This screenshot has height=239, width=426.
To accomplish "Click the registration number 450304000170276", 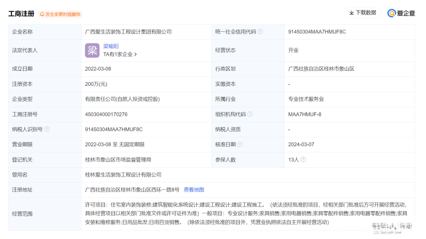I will pyautogui.click(x=106, y=114).
